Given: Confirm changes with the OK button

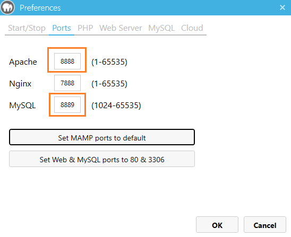Looking at the screenshot, I should click(217, 225).
